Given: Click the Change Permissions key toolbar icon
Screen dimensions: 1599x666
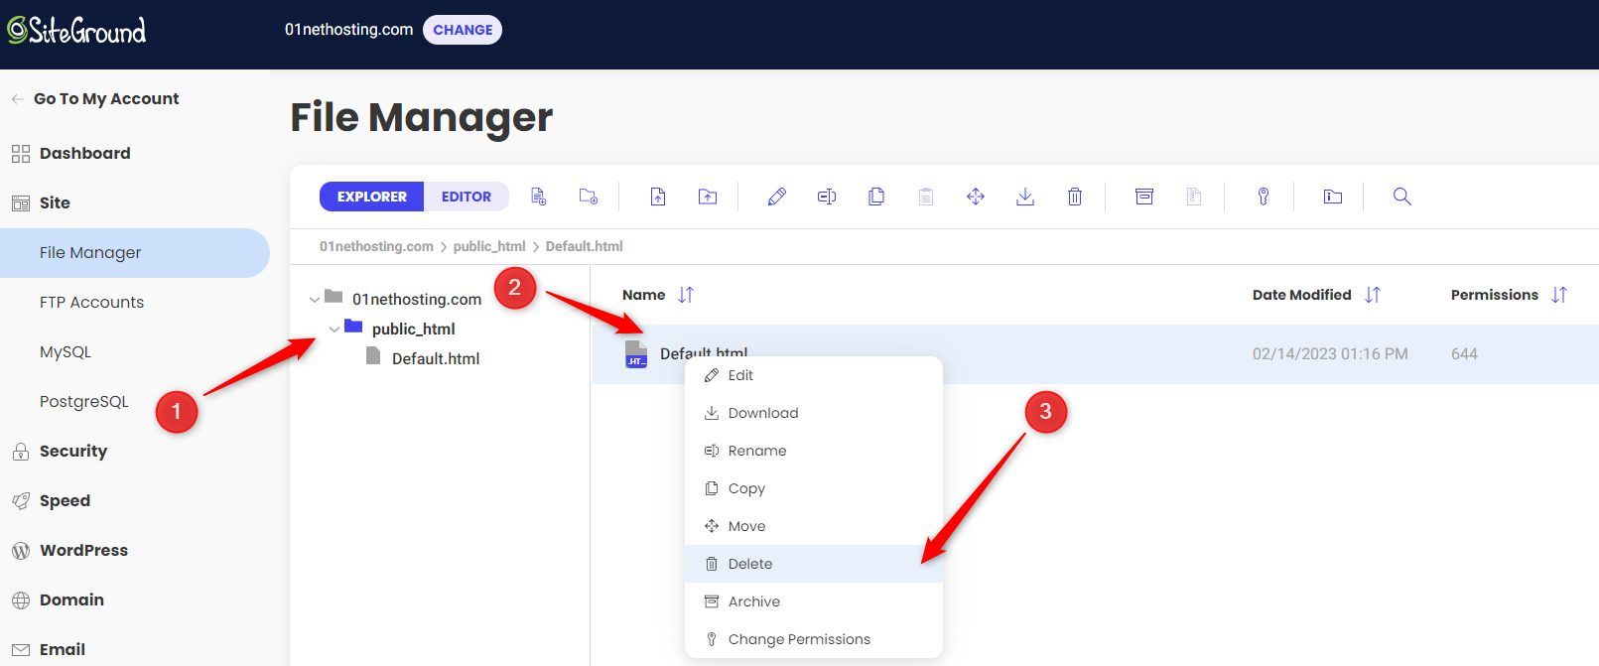Looking at the screenshot, I should [x=1264, y=197].
